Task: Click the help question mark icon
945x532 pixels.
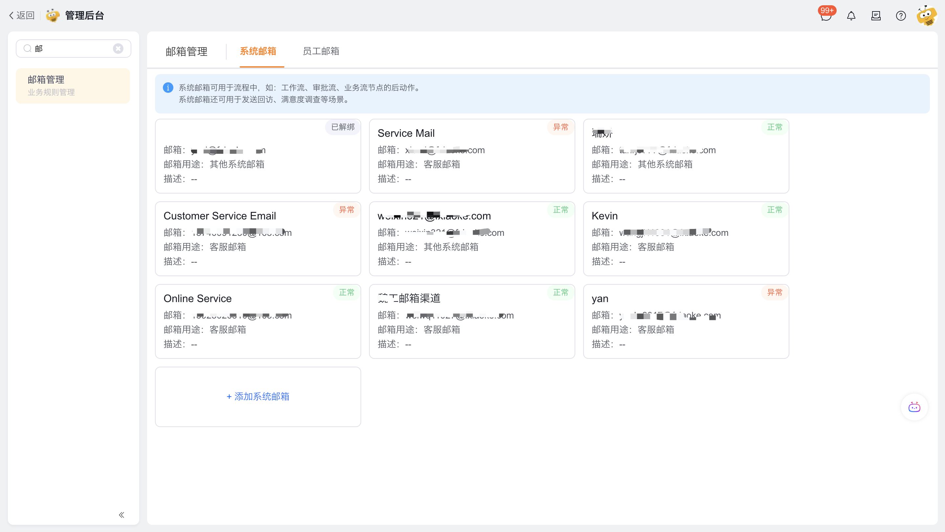Action: (x=901, y=16)
